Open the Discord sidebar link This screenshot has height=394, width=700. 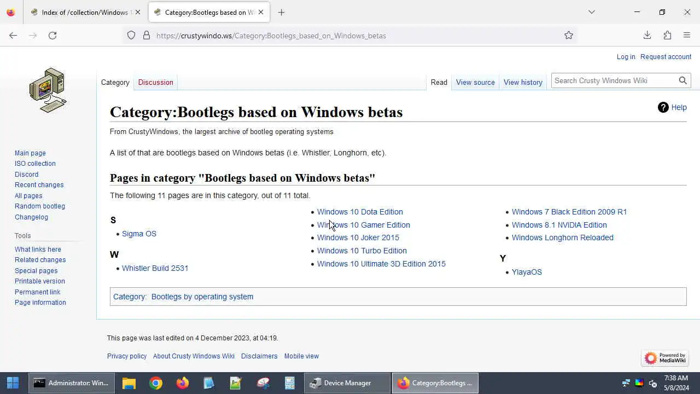(x=26, y=175)
